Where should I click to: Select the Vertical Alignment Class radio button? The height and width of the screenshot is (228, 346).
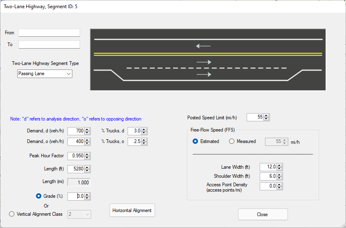(12, 214)
